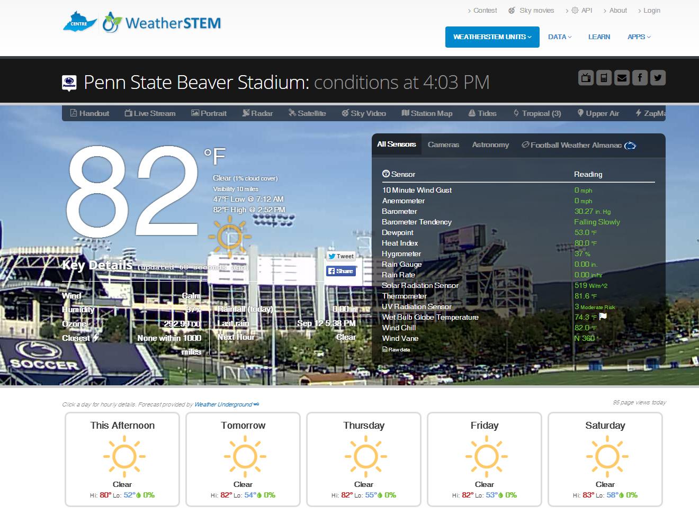699x524 pixels.
Task: Switch to the Cameras tab
Action: tap(443, 144)
